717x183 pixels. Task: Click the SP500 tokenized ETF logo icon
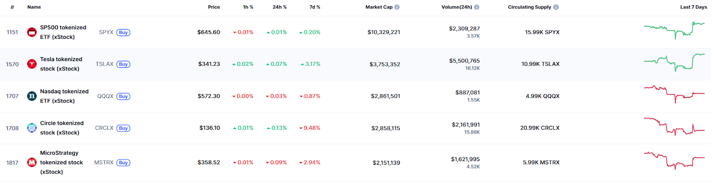click(32, 32)
